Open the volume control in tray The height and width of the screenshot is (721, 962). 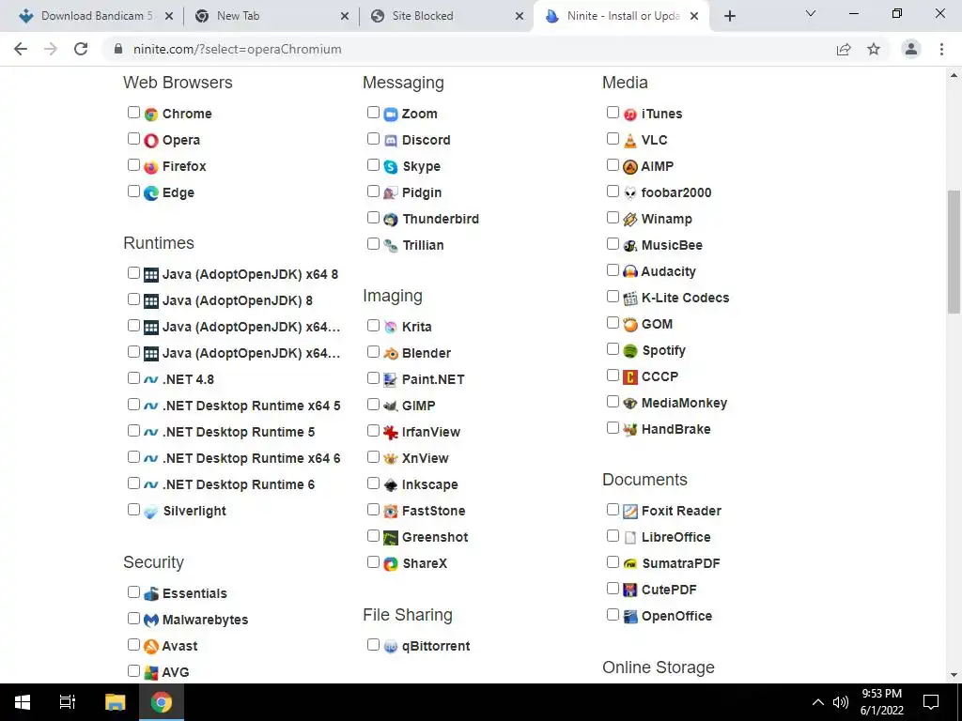click(840, 702)
